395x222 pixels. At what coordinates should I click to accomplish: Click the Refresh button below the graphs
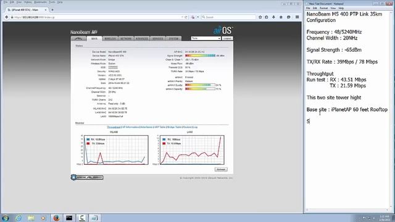pos(221,170)
